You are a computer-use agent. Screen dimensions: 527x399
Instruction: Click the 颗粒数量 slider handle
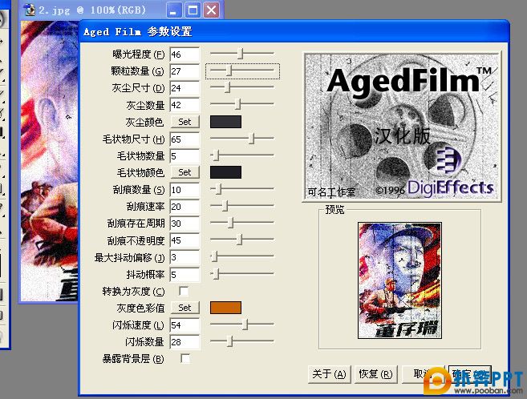tap(229, 71)
